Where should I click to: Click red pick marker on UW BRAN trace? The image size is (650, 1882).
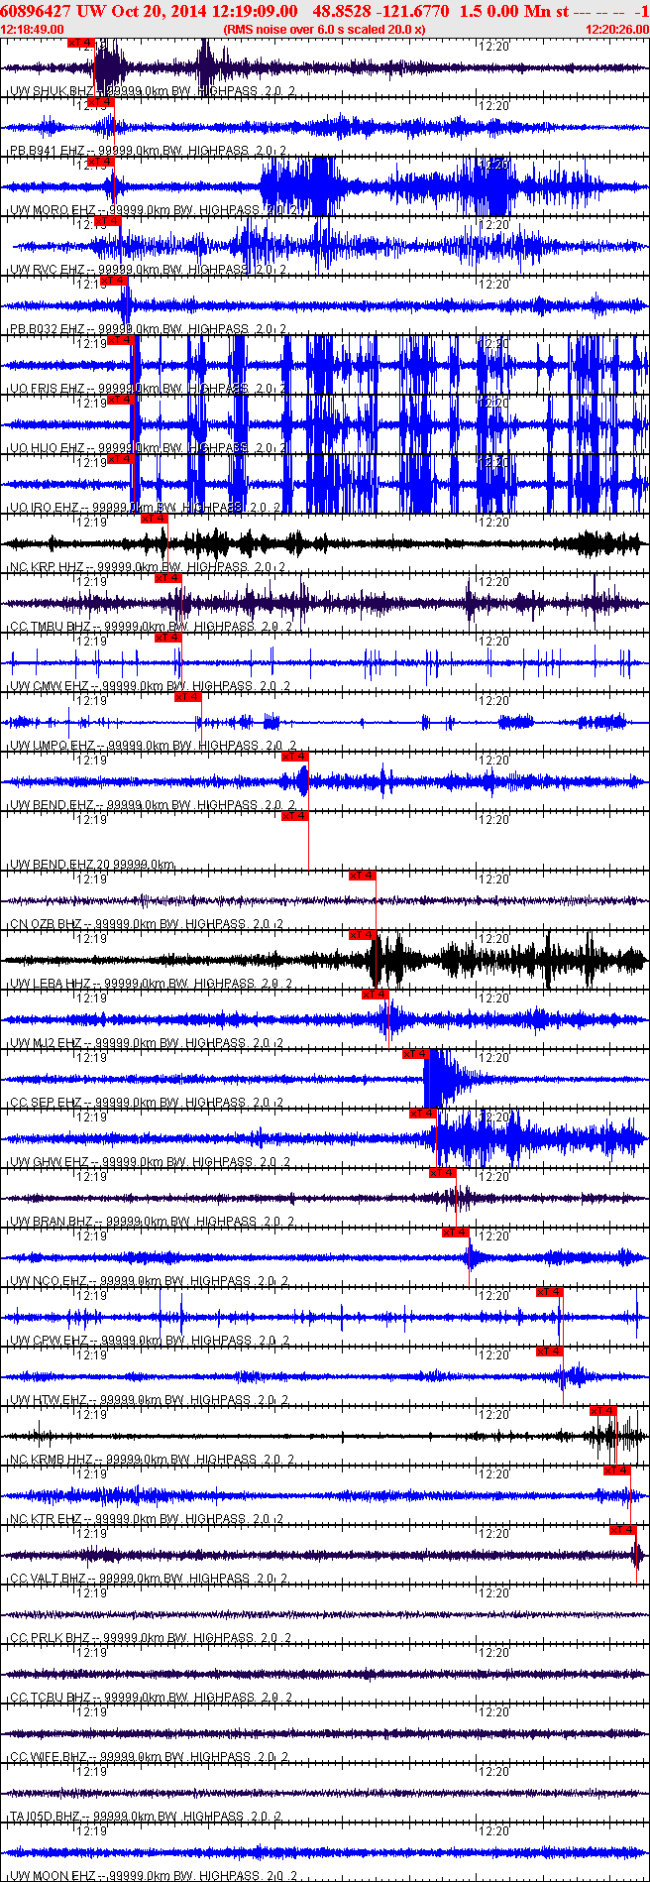(442, 1173)
